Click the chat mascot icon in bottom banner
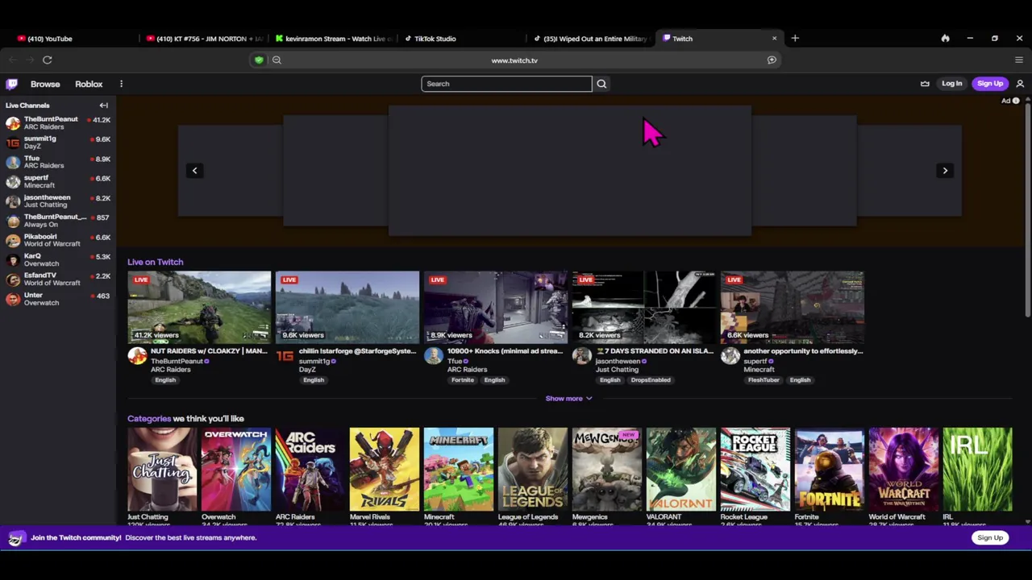 pos(15,538)
